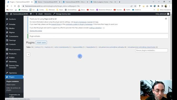This screenshot has height=100, width=177.
Task: Open the Blockchain Ethereum bookmark
Action: coord(104,10)
